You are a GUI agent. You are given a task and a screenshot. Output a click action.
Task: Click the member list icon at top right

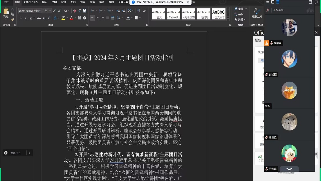(x=311, y=2)
